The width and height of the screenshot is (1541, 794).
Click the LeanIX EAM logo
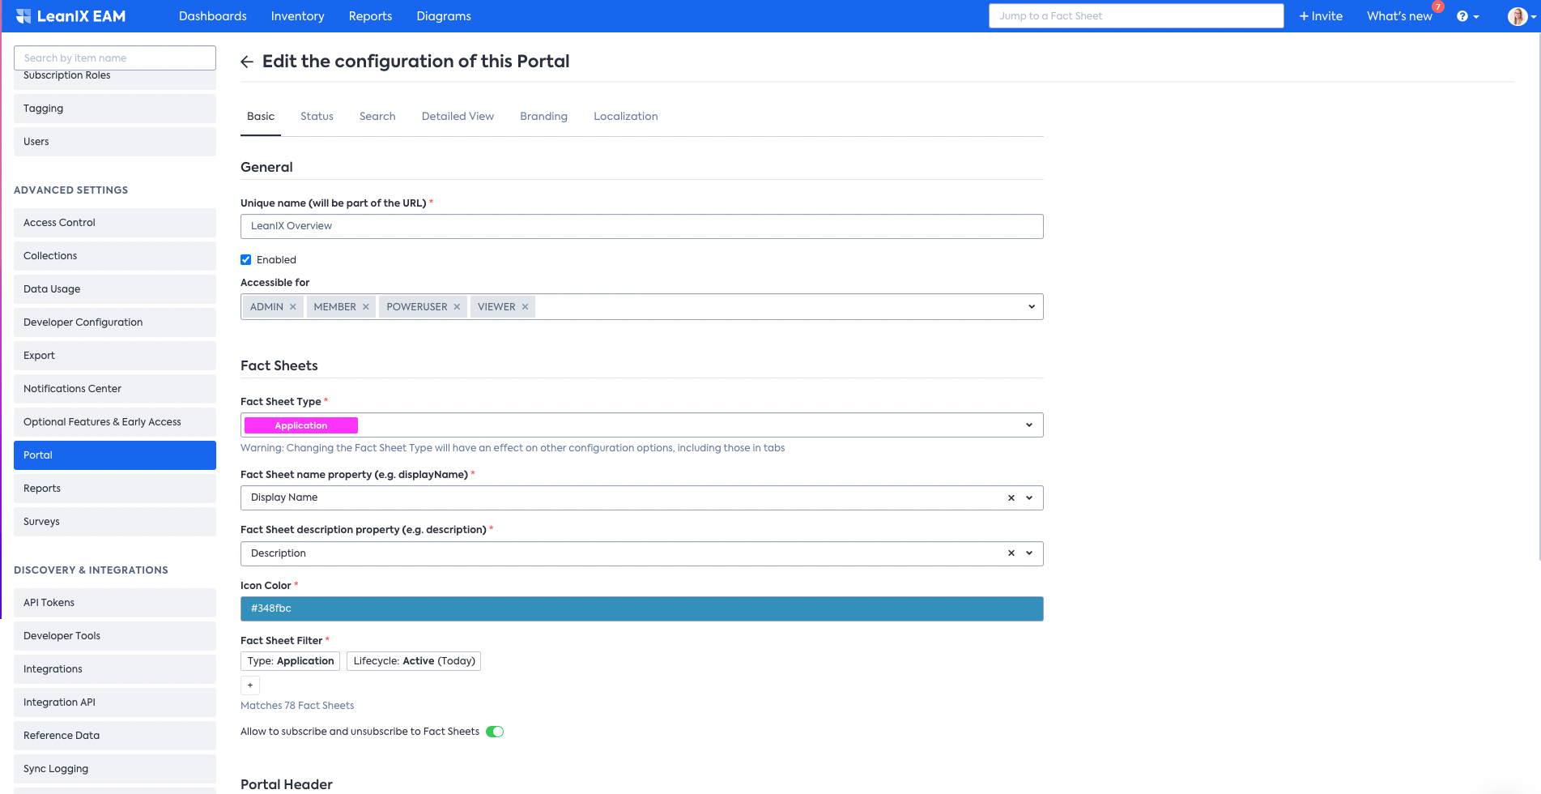coord(71,16)
